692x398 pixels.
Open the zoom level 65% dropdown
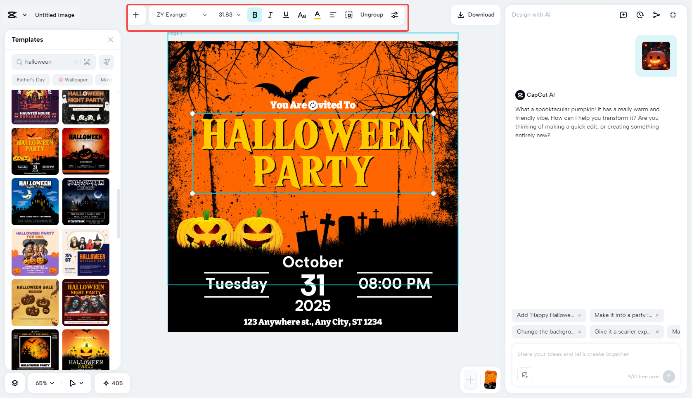point(44,383)
